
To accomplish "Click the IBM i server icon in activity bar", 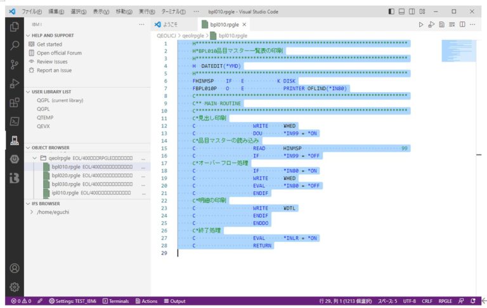I will point(14,140).
